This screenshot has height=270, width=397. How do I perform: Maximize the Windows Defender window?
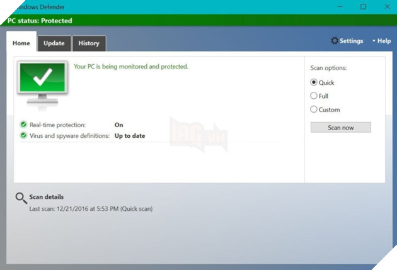click(363, 6)
